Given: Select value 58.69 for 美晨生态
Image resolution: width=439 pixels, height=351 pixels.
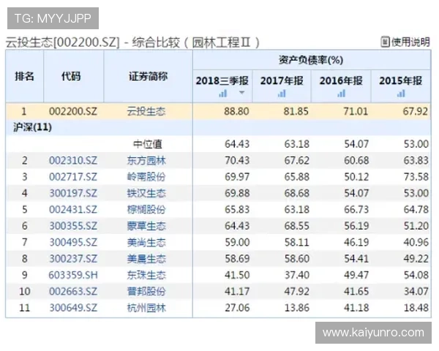Looking at the screenshot, I should (237, 259).
